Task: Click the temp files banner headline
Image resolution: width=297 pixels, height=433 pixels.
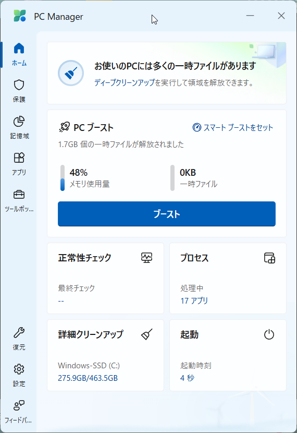Action: click(x=176, y=66)
